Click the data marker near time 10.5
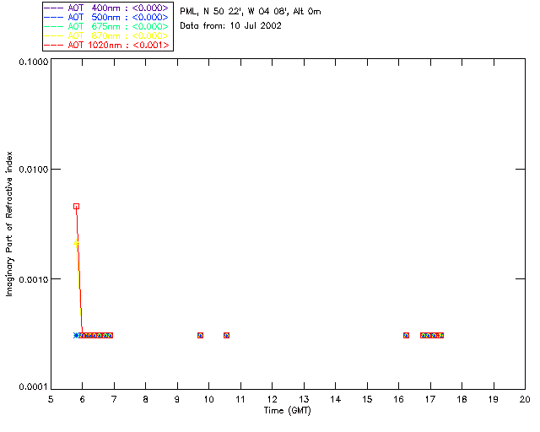 tap(226, 335)
